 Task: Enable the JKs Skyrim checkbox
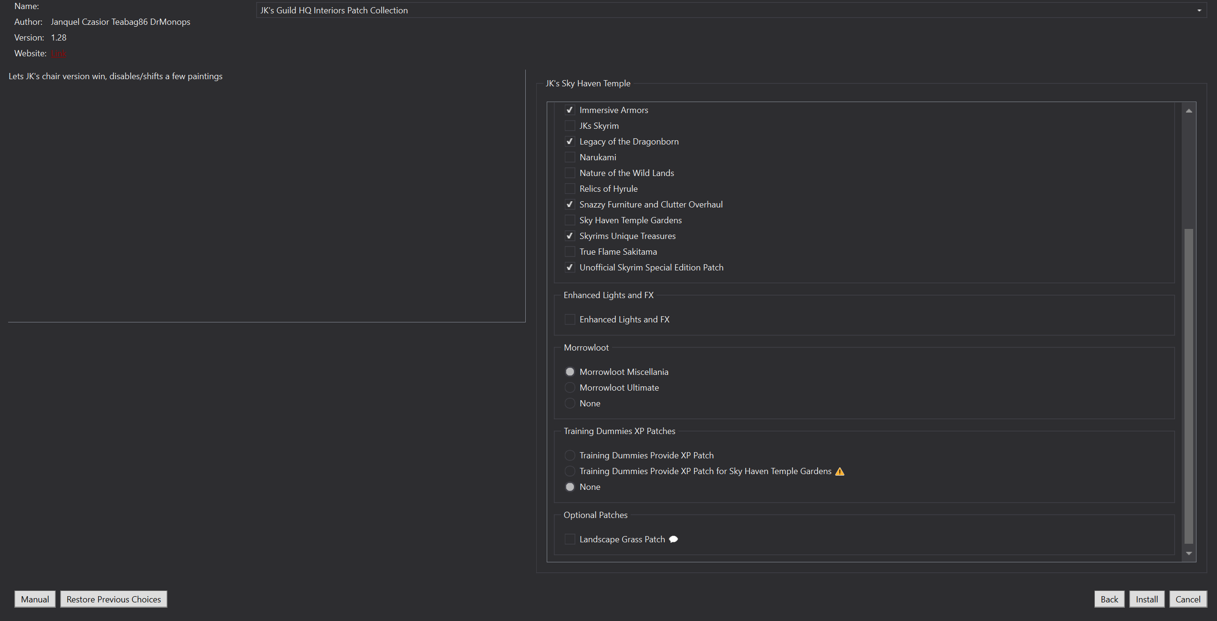point(570,126)
